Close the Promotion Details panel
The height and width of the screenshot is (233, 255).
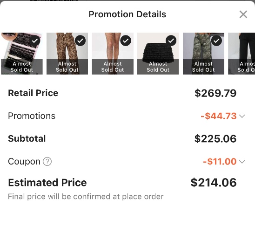(x=243, y=14)
